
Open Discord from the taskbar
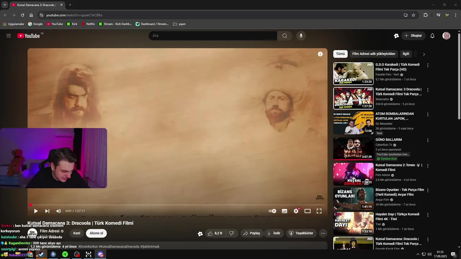coord(100,254)
